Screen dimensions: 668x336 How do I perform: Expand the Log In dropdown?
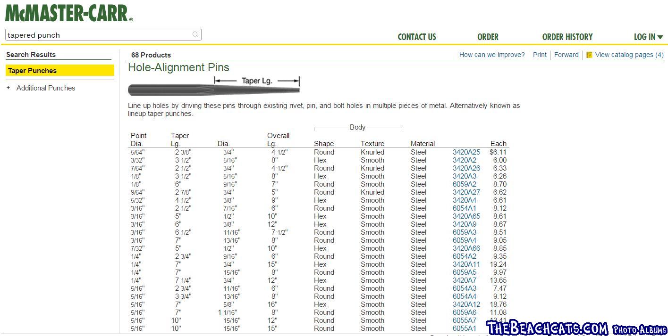coord(648,37)
